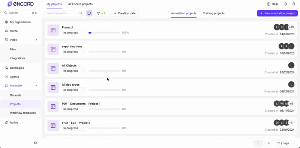Click the Project I board icon
Screen dimensions: 300x148
tap(53, 30)
